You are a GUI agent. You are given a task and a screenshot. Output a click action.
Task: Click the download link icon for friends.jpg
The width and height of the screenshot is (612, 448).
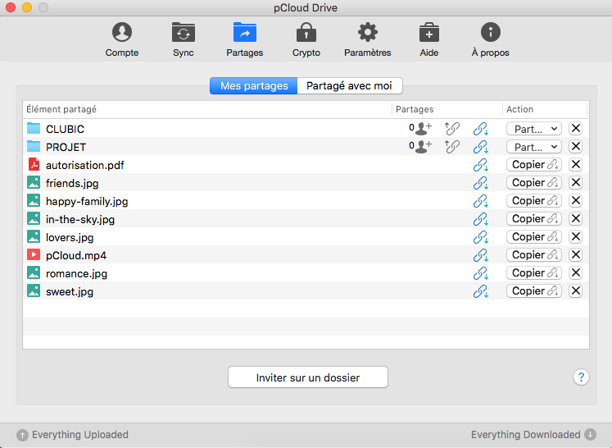[481, 183]
